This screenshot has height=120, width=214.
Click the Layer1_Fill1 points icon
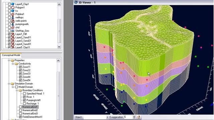click(x=13, y=34)
